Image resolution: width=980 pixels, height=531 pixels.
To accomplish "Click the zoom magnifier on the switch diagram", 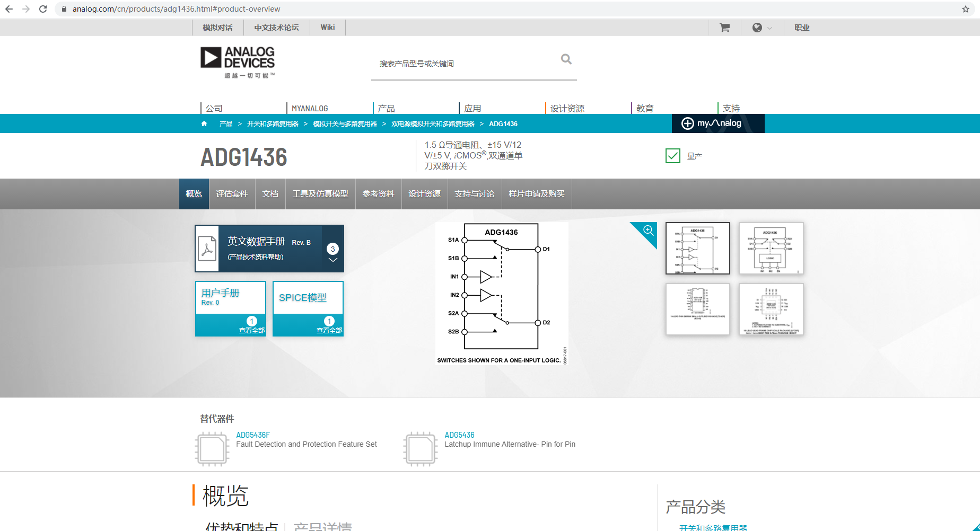I will point(648,229).
